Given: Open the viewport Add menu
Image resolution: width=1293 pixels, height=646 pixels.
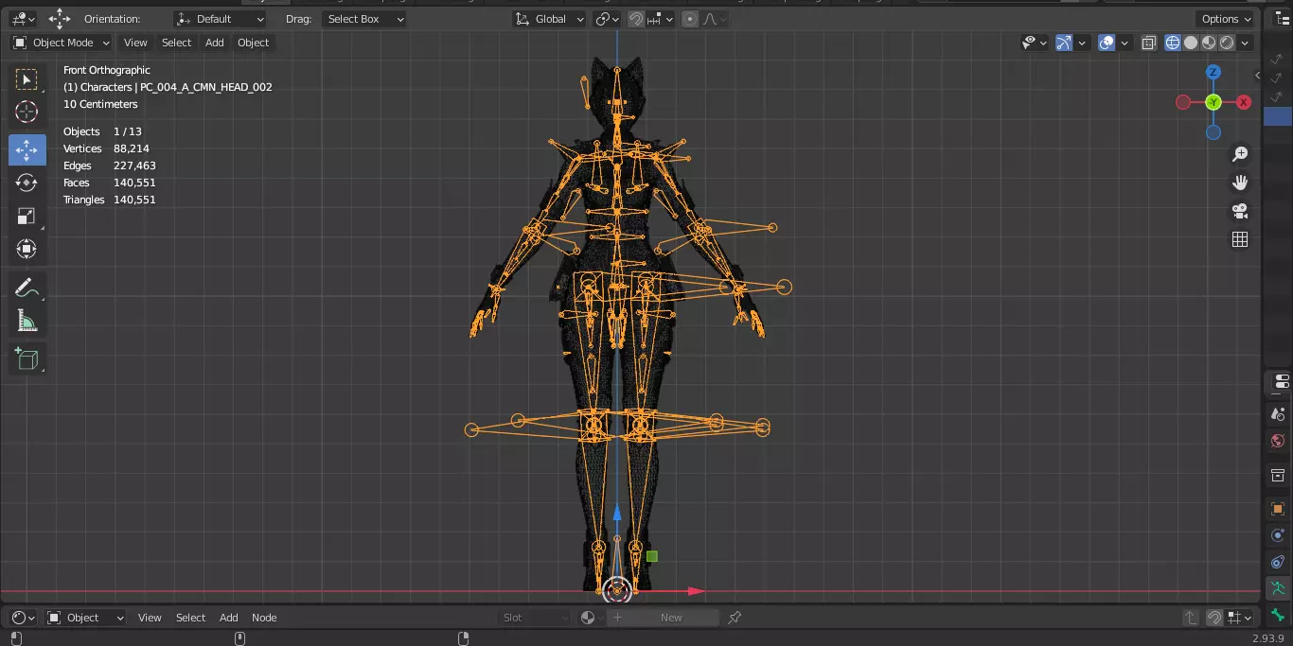Looking at the screenshot, I should [x=215, y=43].
